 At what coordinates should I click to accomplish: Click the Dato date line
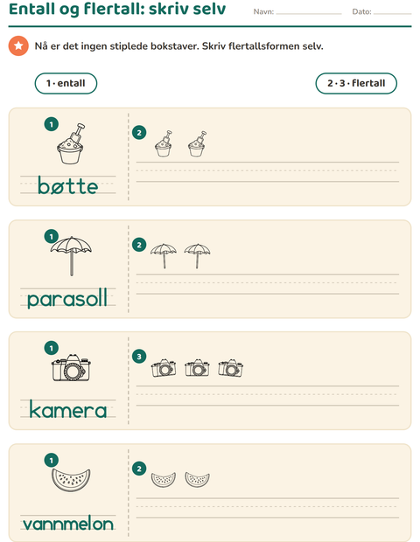(392, 13)
